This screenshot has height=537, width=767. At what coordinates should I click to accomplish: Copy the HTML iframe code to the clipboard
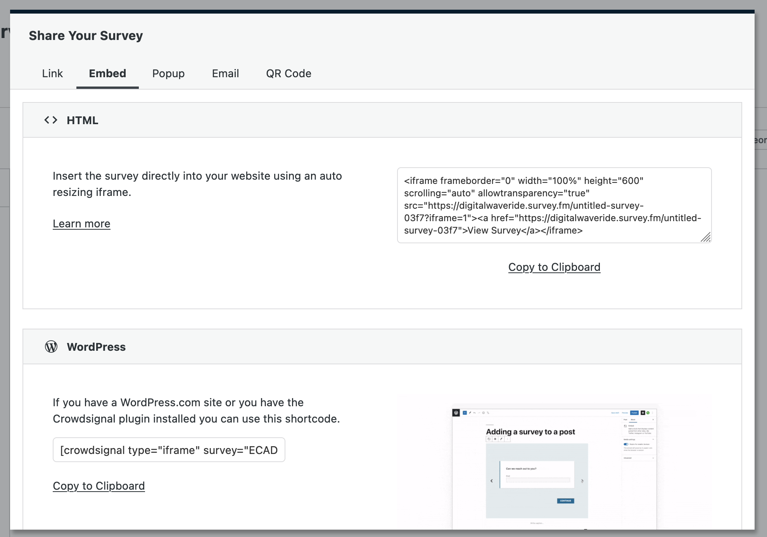554,267
